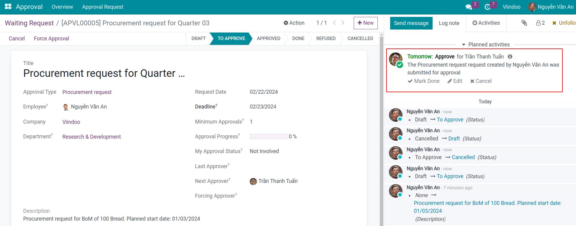576x226 pixels.
Task: Open the conversations chat icon
Action: pyautogui.click(x=469, y=7)
